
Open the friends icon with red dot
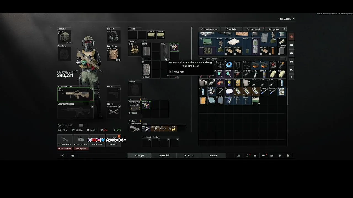[x=247, y=155]
